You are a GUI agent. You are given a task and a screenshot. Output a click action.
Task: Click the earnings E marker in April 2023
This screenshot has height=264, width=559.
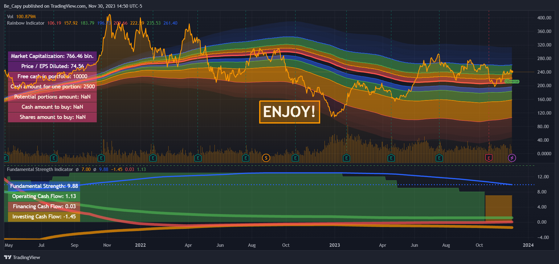point(391,158)
